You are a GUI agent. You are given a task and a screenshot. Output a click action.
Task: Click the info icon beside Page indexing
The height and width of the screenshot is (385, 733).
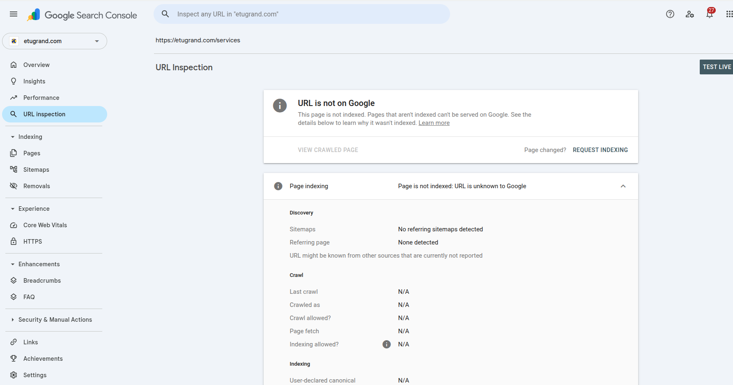tap(278, 186)
